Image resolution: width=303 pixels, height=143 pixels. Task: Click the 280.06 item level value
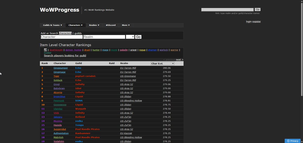(x=167, y=68)
